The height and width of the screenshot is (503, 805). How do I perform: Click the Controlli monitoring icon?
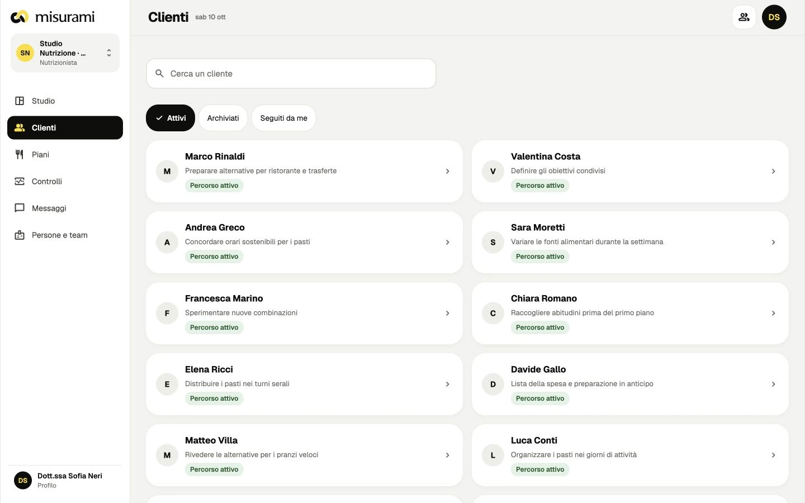tap(20, 182)
